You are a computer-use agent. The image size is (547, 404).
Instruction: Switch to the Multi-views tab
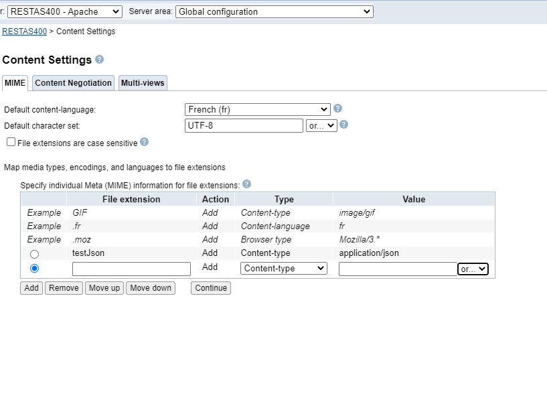pyautogui.click(x=142, y=83)
